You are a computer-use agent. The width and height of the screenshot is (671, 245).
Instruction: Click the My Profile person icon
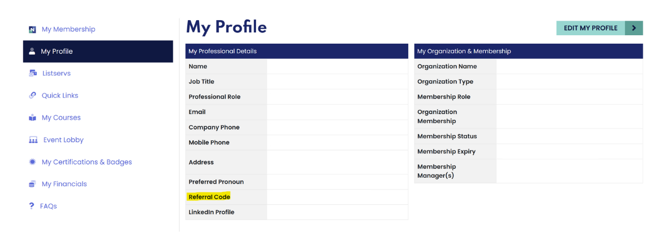(32, 51)
